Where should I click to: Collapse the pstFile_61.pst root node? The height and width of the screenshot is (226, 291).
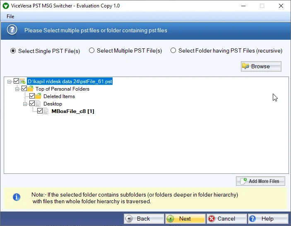9,82
